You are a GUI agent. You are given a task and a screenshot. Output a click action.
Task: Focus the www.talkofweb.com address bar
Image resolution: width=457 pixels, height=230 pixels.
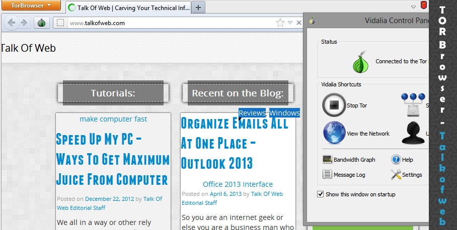[x=178, y=23]
